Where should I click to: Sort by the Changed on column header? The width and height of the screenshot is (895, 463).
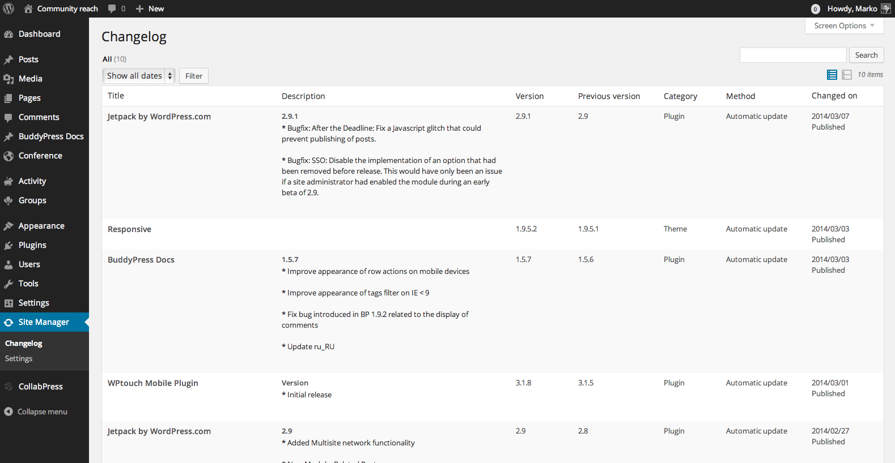point(834,96)
